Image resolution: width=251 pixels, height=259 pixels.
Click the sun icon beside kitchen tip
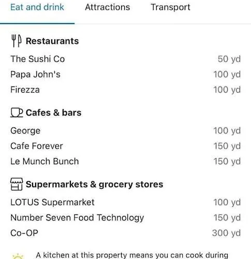click(18, 256)
